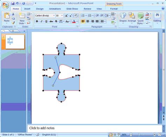Open the font color dropdown arrow

click(x=77, y=21)
